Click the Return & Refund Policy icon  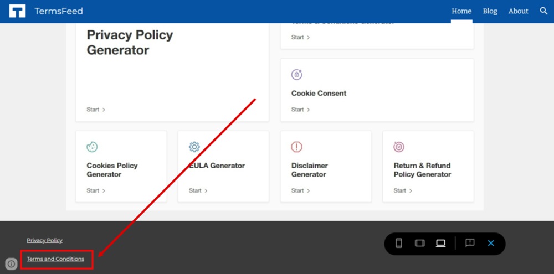399,147
